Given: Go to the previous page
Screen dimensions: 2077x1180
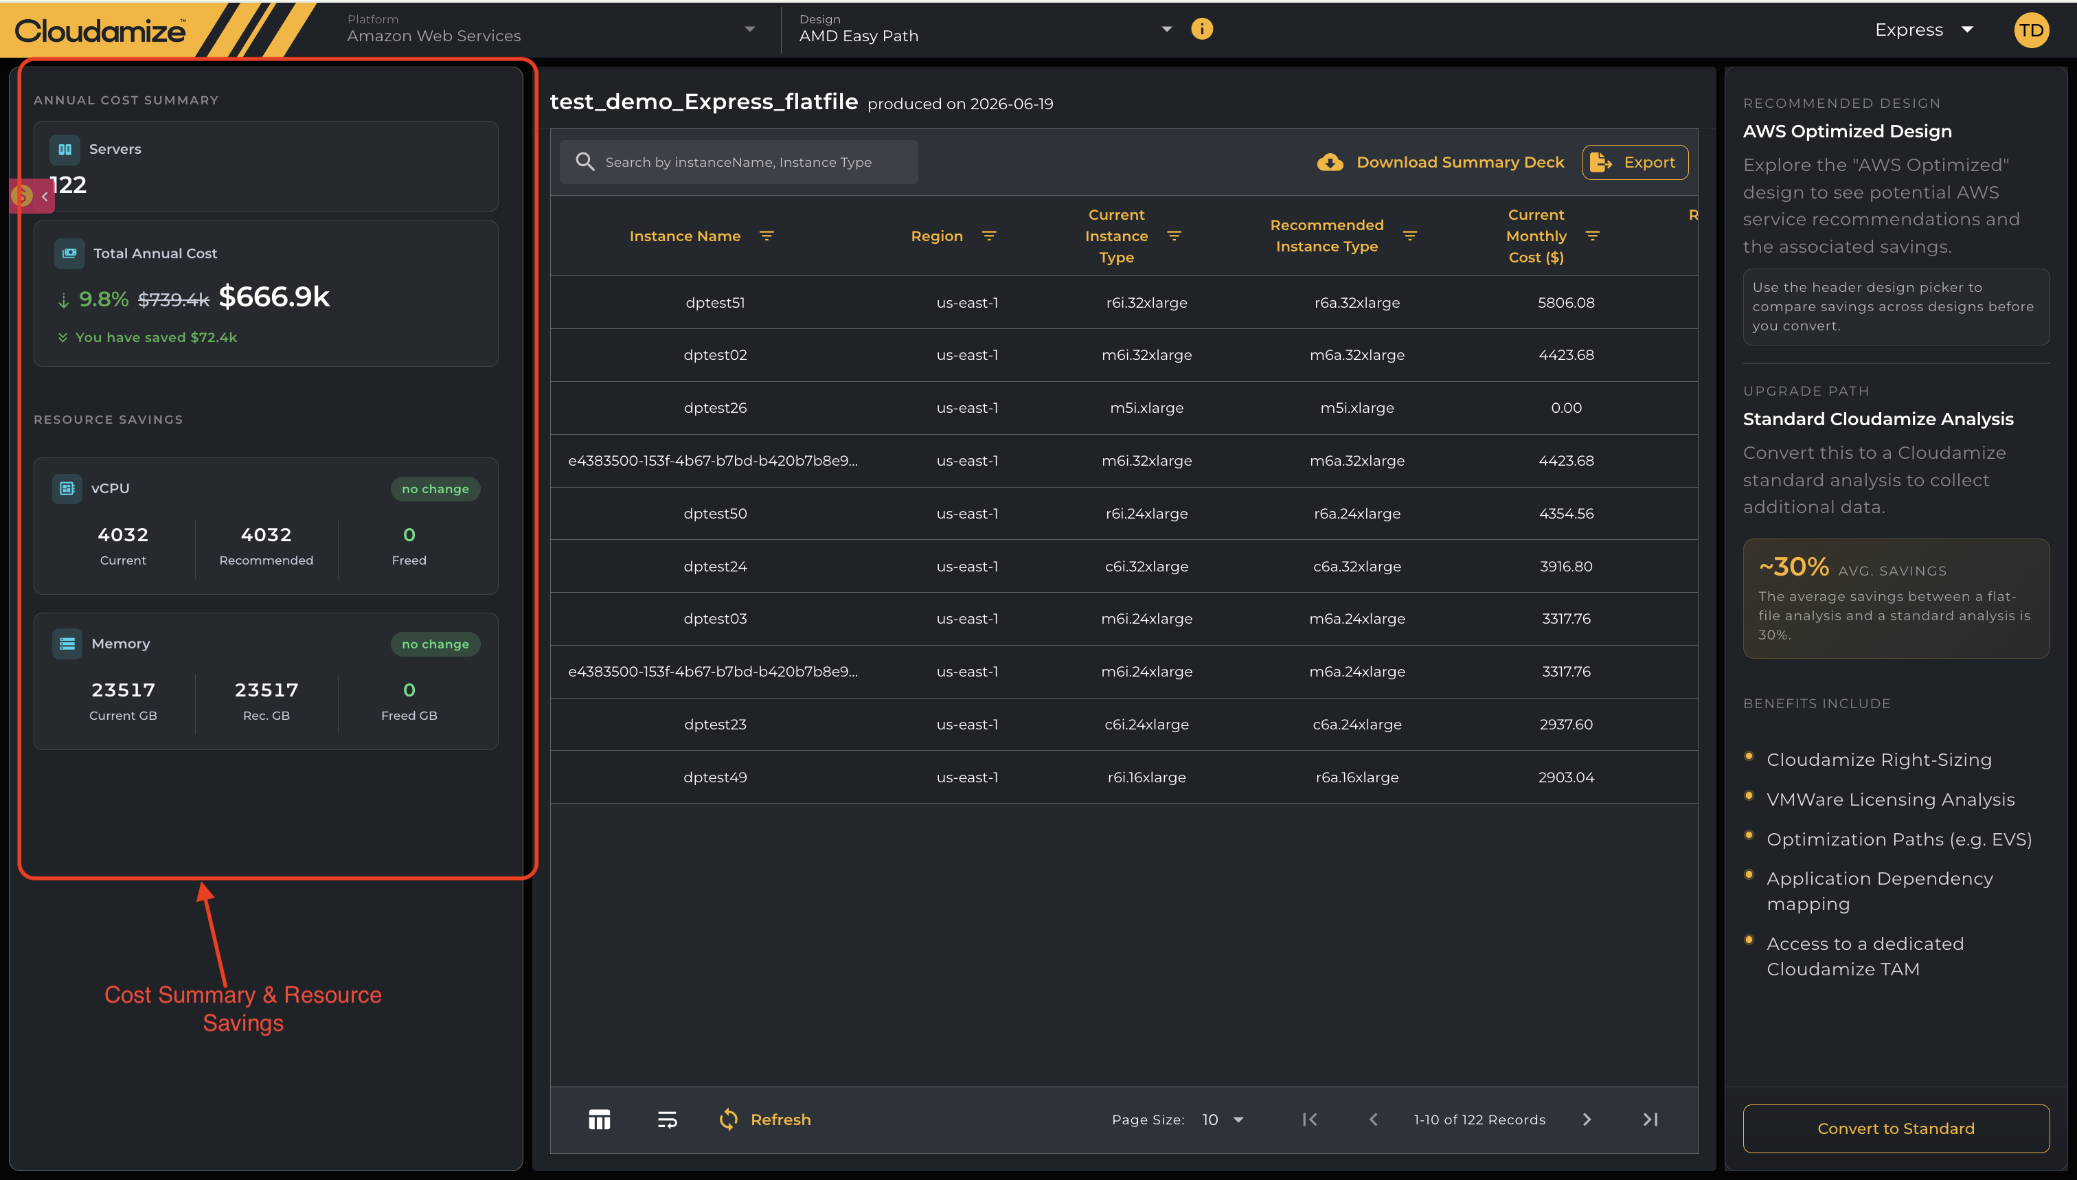Looking at the screenshot, I should [x=1374, y=1120].
